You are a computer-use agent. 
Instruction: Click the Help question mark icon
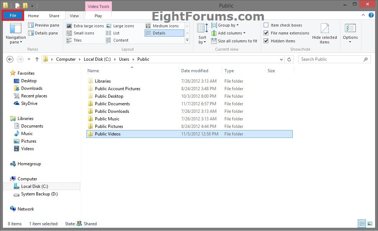point(371,15)
